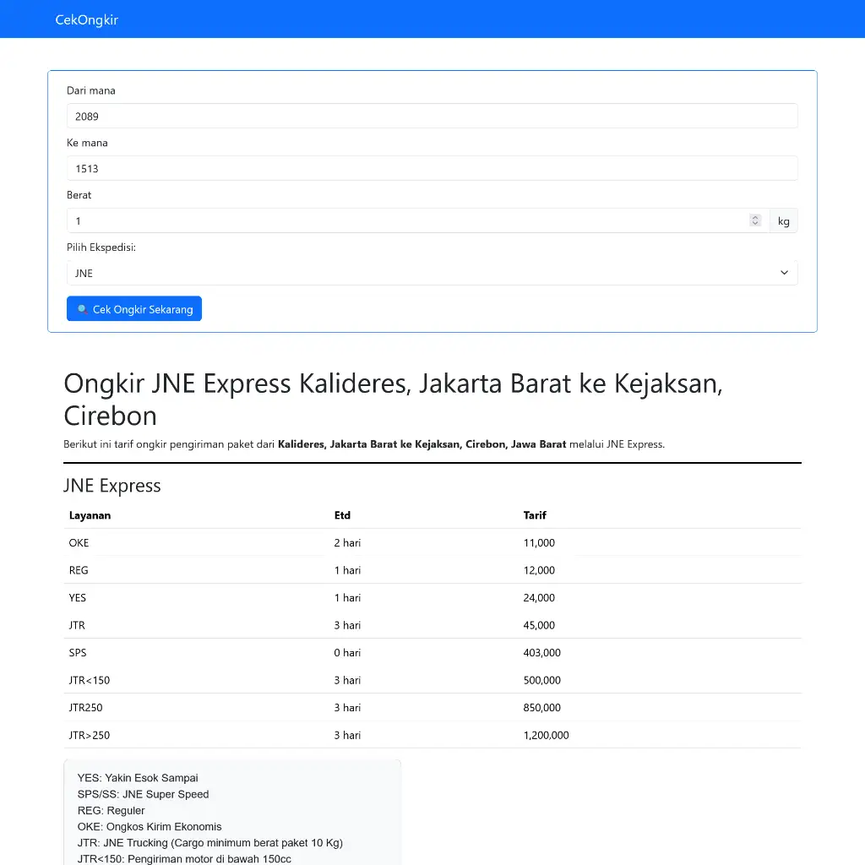Click the magnifier icon in the Cek Ongkir button

82,309
